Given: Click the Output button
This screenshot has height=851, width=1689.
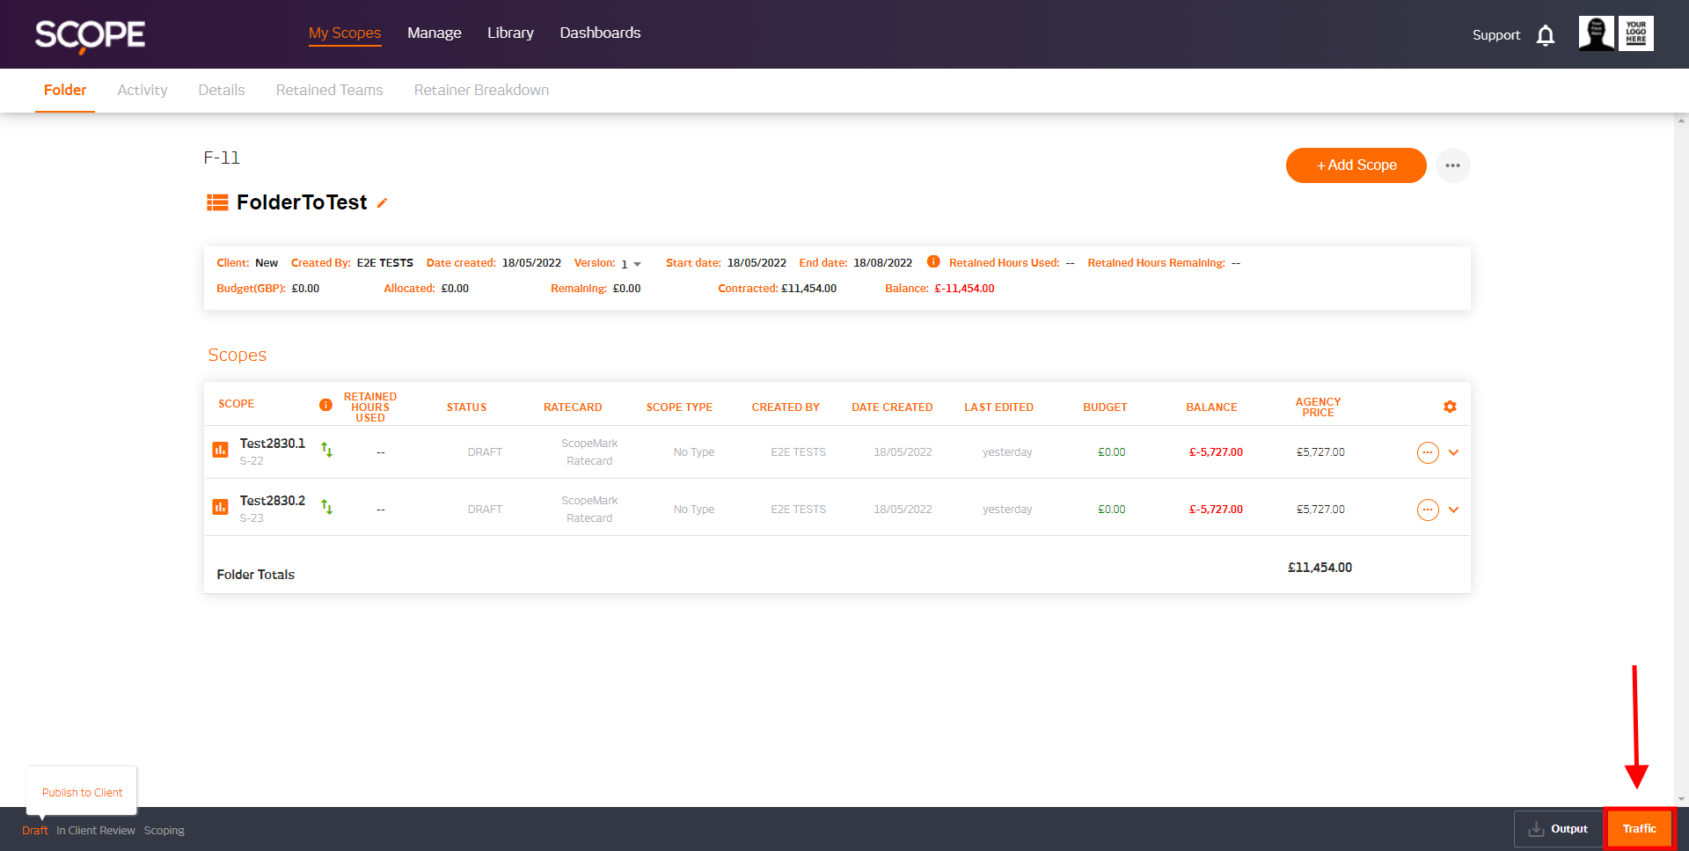Looking at the screenshot, I should pyautogui.click(x=1558, y=829).
